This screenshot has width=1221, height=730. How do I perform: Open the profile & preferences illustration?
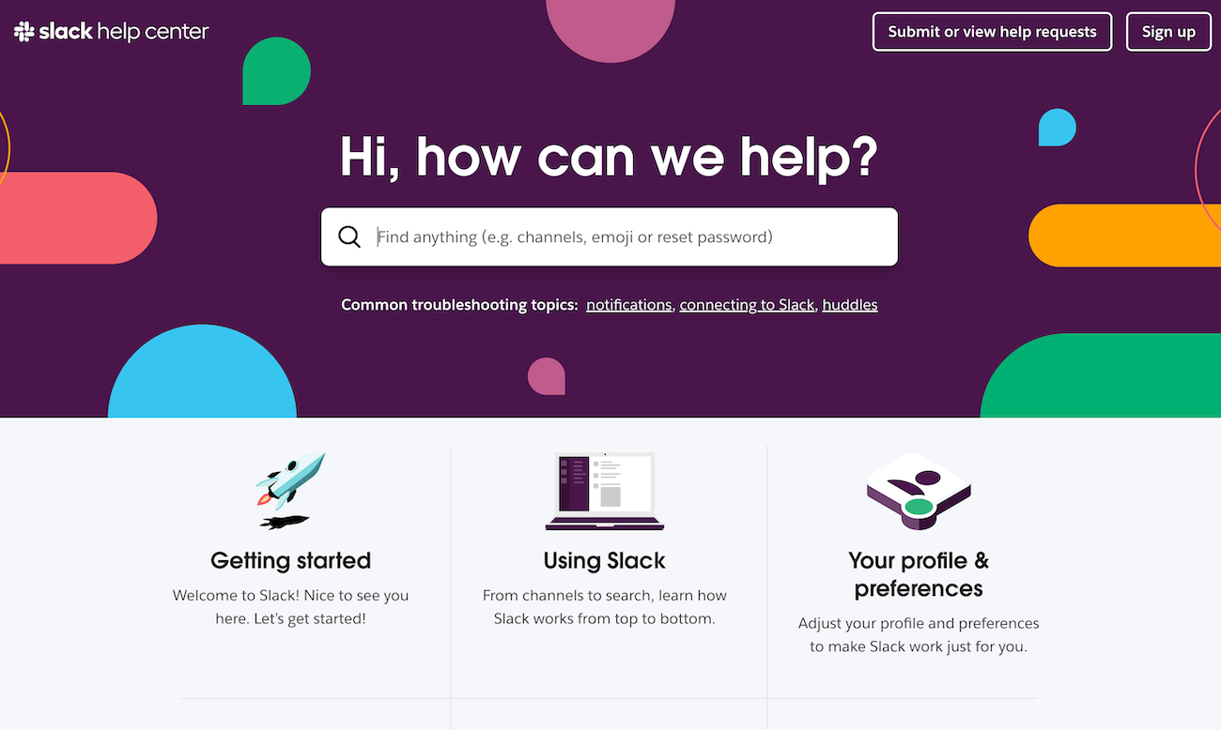tap(919, 491)
